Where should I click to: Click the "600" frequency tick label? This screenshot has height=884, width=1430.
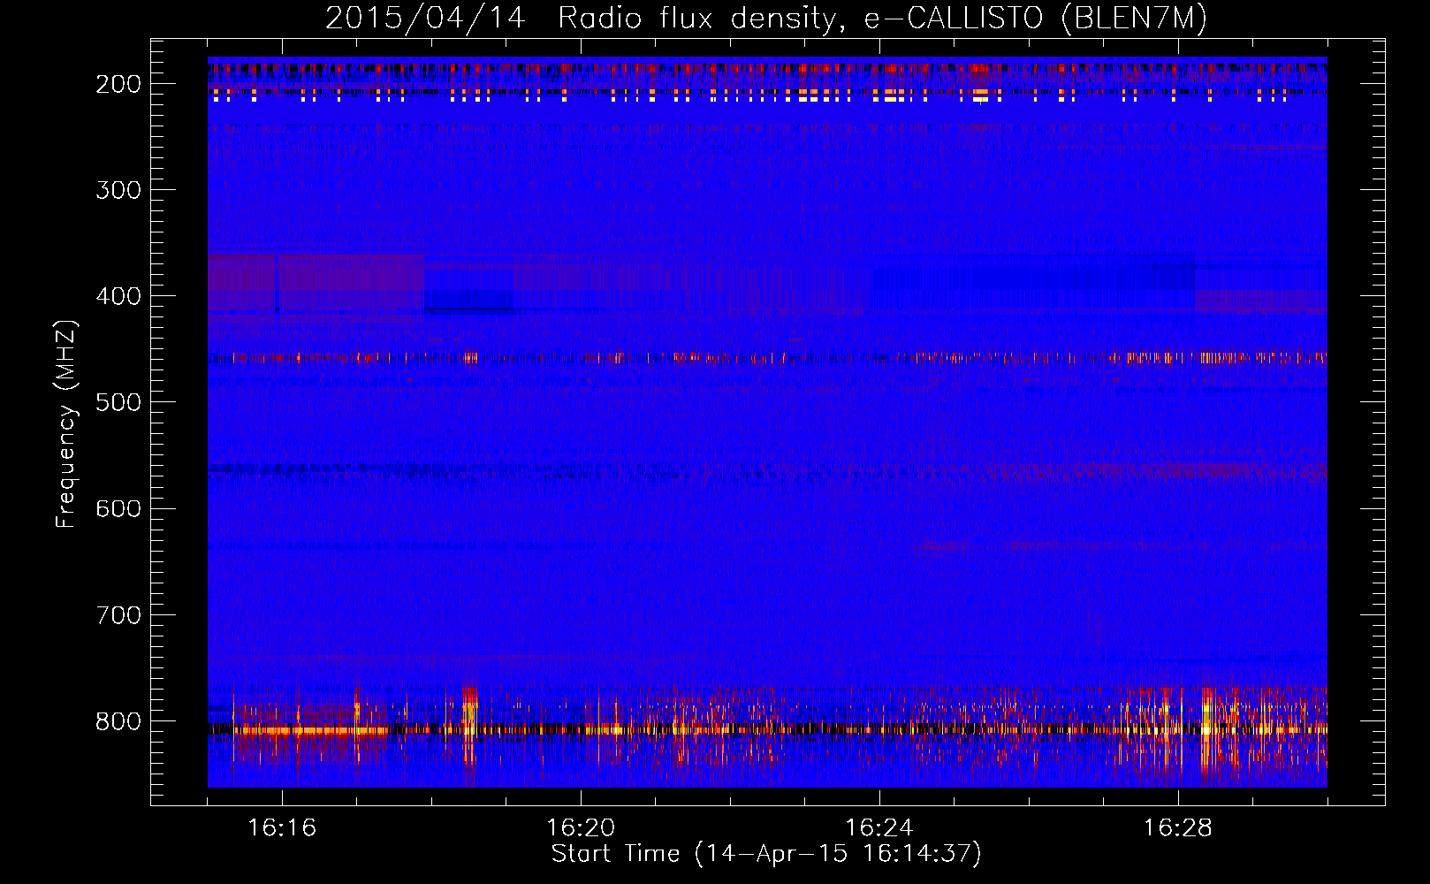pos(118,508)
